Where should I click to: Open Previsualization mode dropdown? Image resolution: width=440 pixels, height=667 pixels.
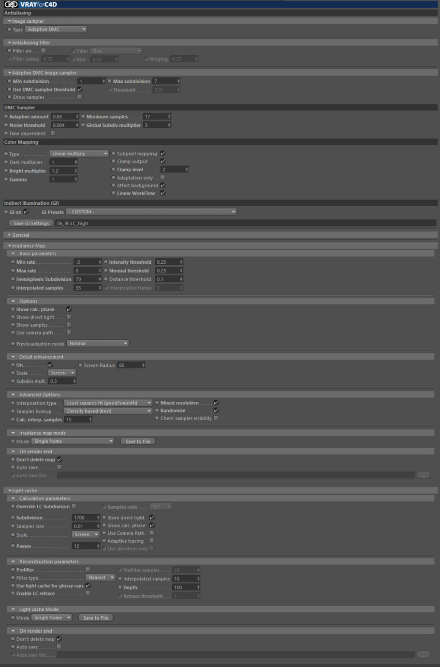click(x=98, y=344)
